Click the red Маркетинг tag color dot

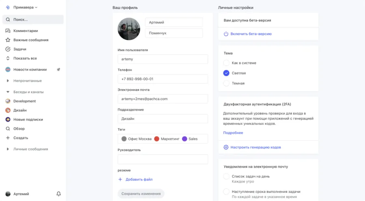point(157,139)
